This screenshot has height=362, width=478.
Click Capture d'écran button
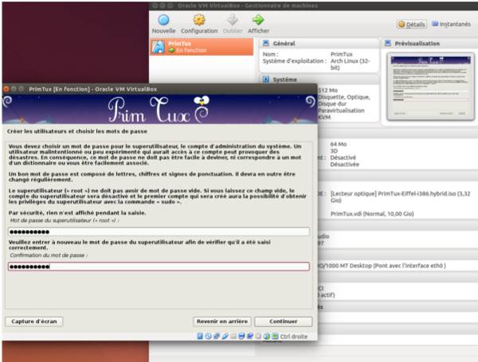(x=34, y=321)
